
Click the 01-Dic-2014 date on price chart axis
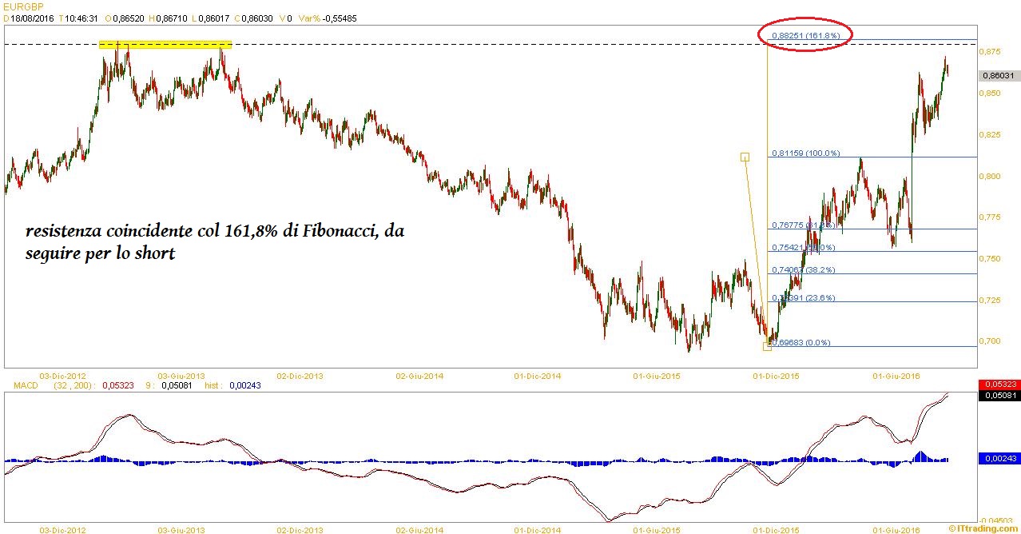coord(538,374)
